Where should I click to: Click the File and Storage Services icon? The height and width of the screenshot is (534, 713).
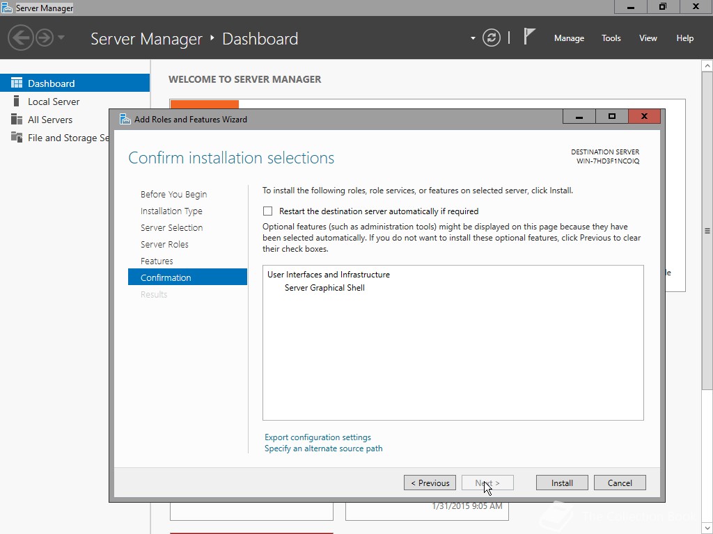17,137
